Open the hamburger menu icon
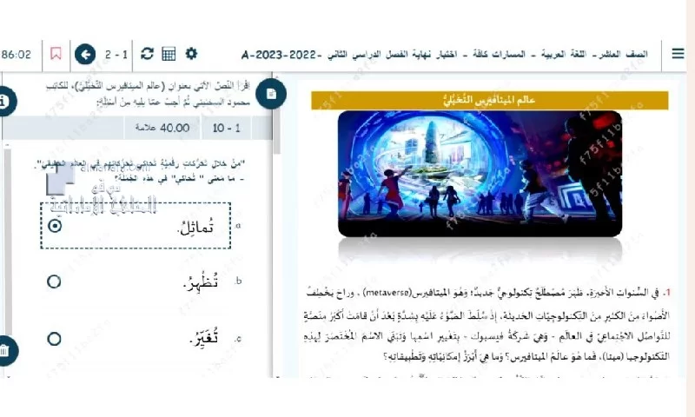This screenshot has height=417, width=695. coord(678,54)
